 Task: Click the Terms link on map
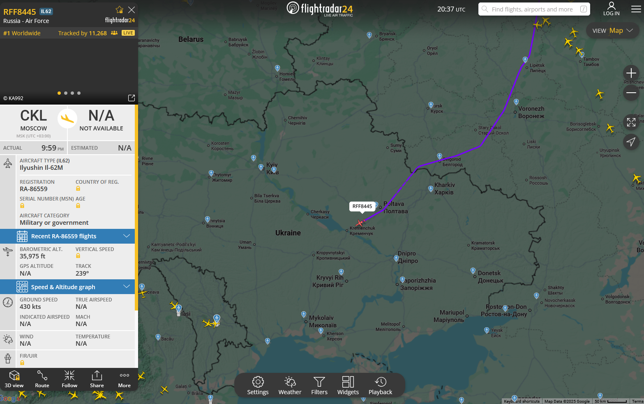pyautogui.click(x=637, y=401)
